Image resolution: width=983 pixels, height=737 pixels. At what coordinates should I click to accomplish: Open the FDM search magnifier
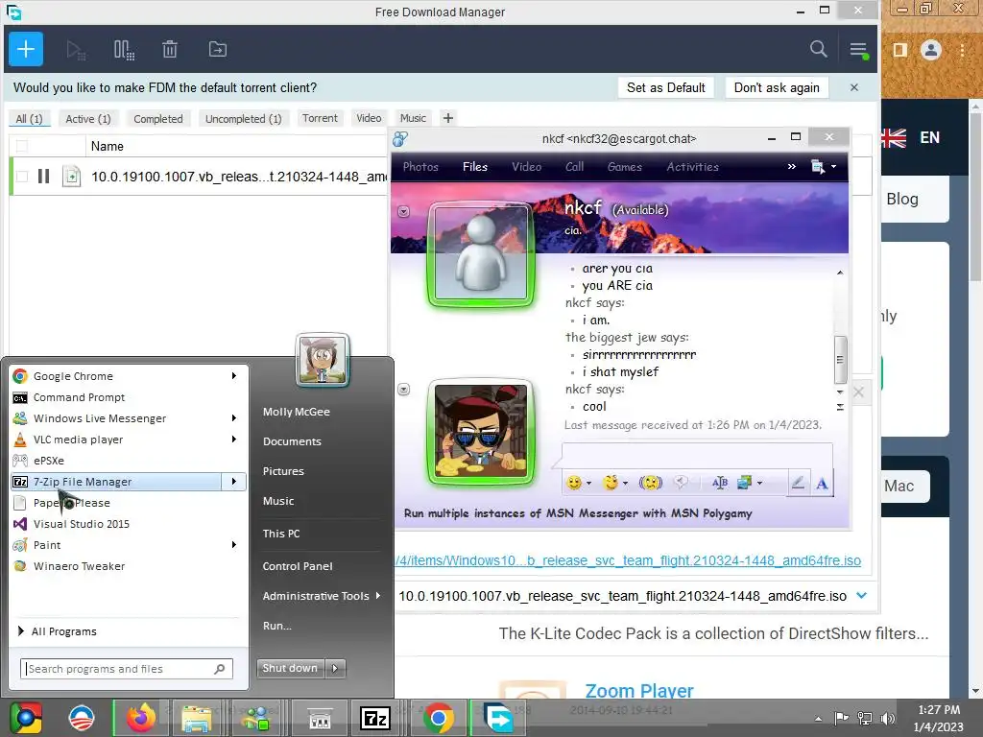818,49
